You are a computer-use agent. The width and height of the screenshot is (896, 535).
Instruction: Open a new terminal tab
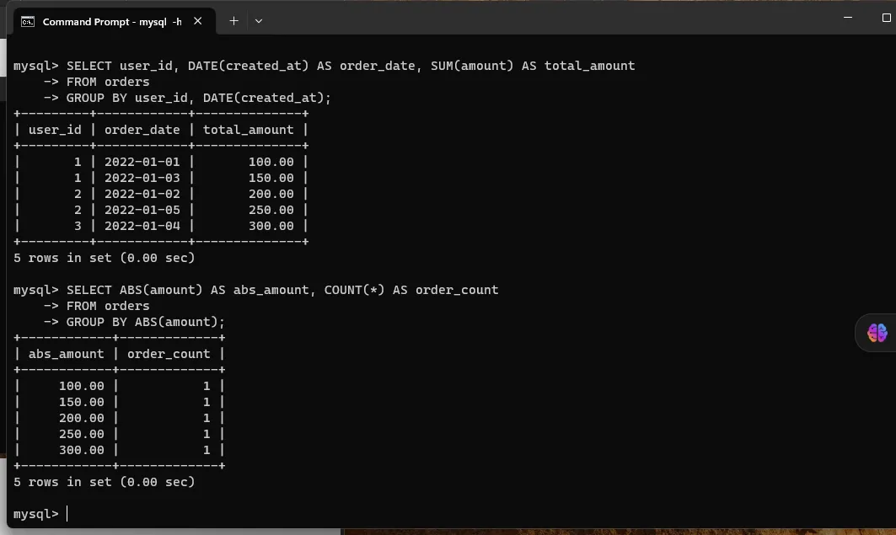(233, 21)
